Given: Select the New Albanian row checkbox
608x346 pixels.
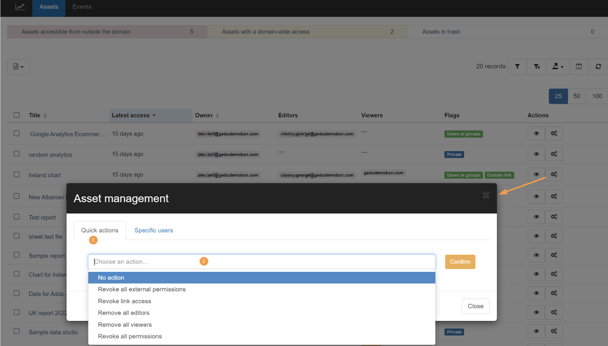Looking at the screenshot, I should [x=16, y=196].
